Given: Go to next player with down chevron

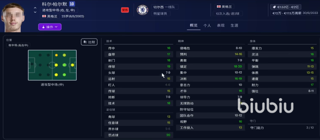Looking at the screenshot, I should (35, 12).
